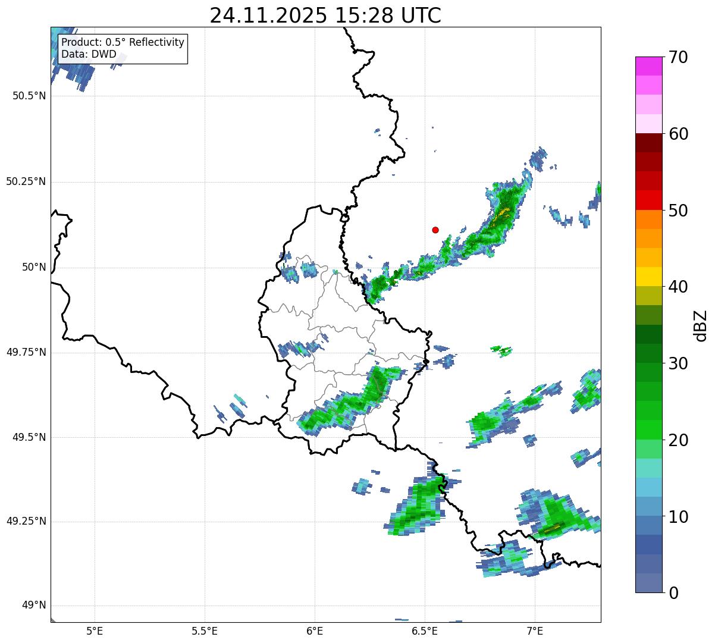Click the 5°E longitude axis label
715x643 pixels.
[95, 631]
